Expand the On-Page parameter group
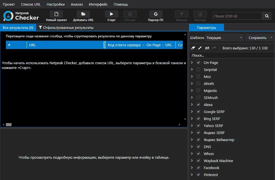Screen dimensions: 275x180 pos(192,63)
